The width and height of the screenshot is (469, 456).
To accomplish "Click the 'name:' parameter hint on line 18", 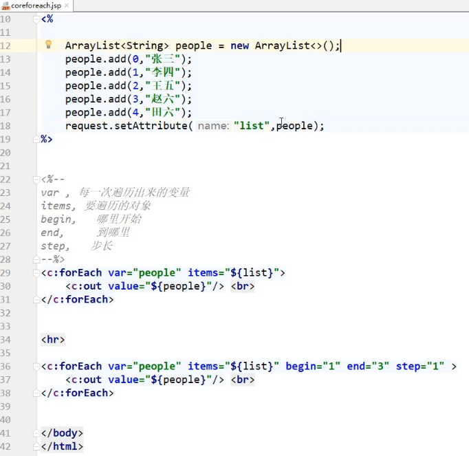I will (213, 126).
